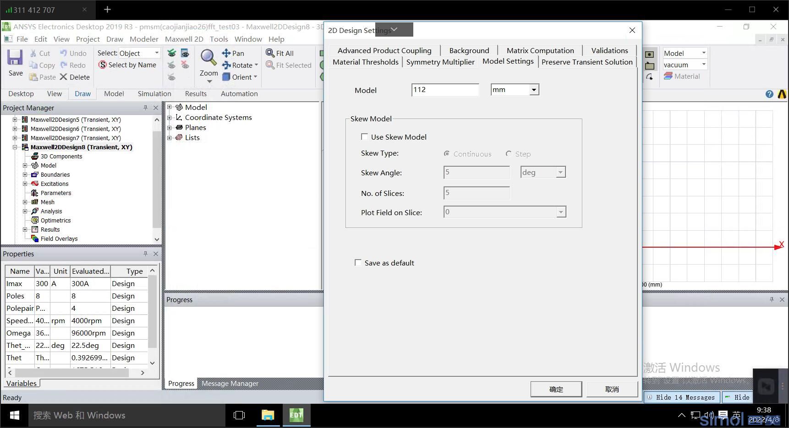Click the Fit Selected icon

point(270,65)
